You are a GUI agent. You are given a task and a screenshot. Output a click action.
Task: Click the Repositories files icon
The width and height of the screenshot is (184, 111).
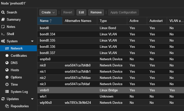[7, 106]
